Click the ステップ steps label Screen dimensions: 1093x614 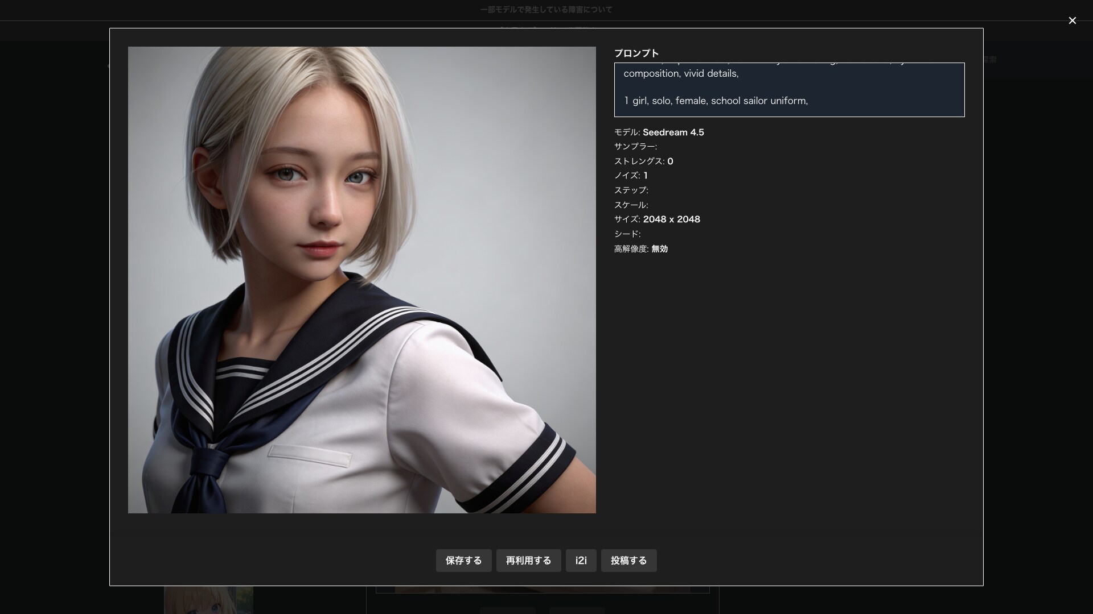pos(631,190)
